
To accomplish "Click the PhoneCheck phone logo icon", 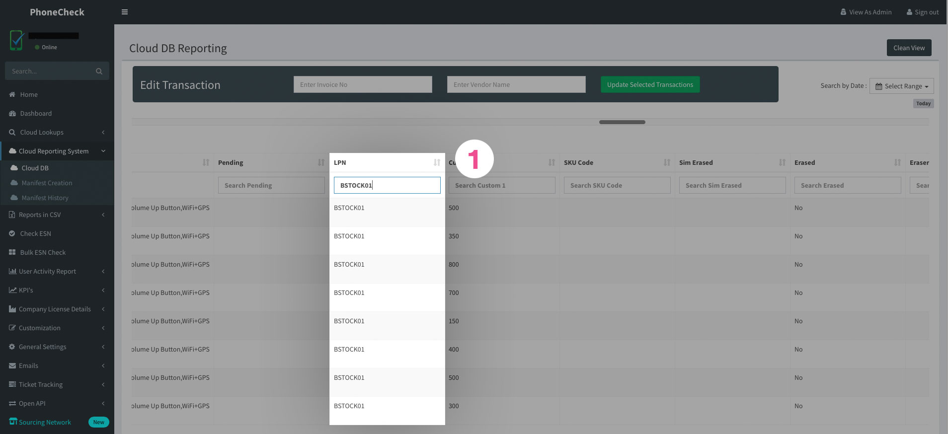I will [16, 40].
